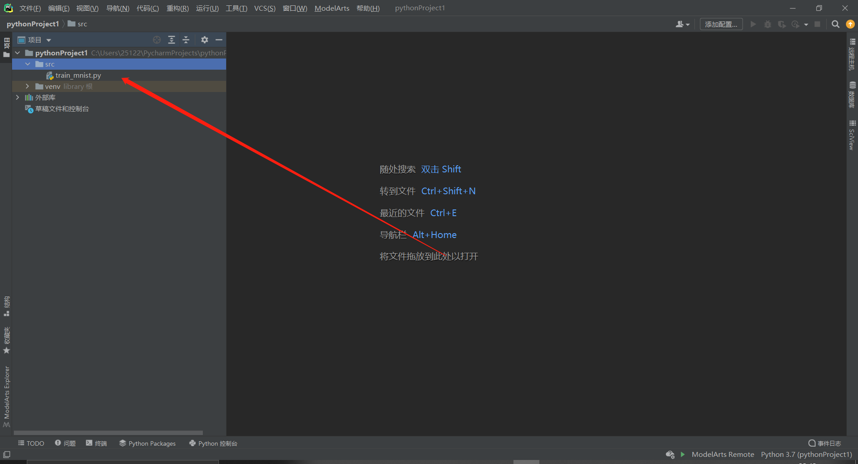Open the SciView side panel
Screen dimensions: 858x464
(852, 135)
